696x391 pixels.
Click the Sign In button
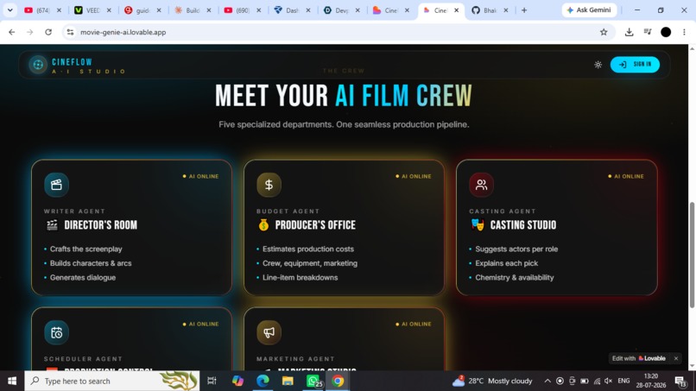635,65
